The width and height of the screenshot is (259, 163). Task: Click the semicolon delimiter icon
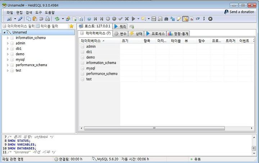(204, 19)
